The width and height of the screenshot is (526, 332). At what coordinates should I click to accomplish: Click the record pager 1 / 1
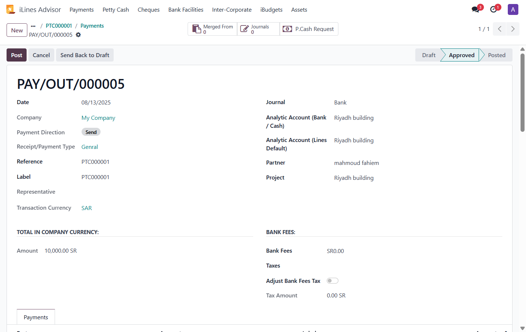pyautogui.click(x=484, y=29)
